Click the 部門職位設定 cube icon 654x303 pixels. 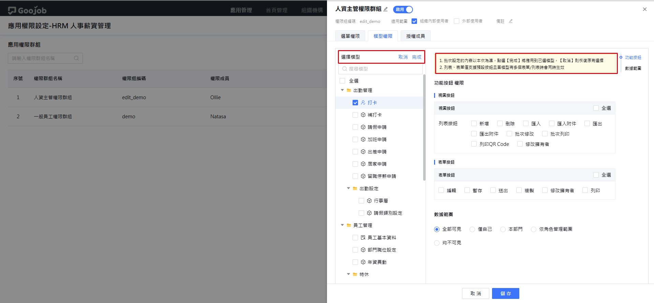[x=363, y=250]
